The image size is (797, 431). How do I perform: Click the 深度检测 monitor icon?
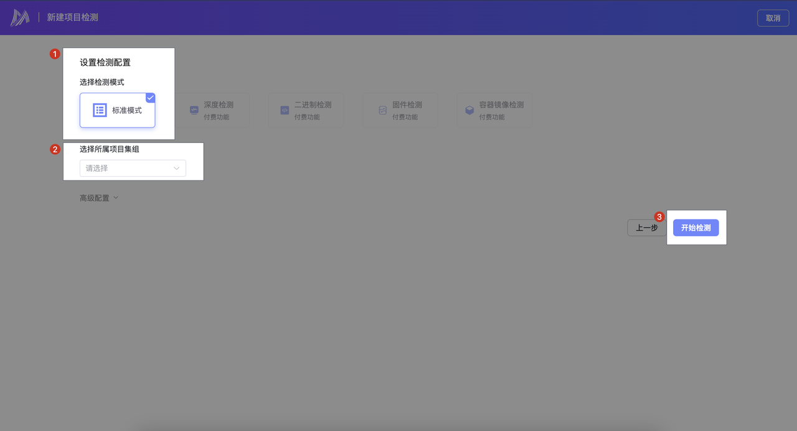click(194, 110)
